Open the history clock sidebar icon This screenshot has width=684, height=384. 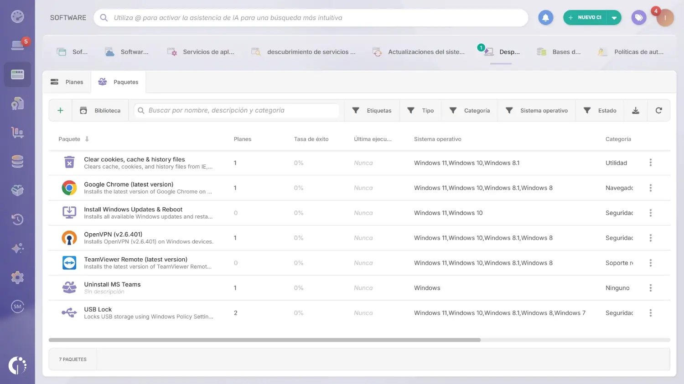tap(17, 220)
